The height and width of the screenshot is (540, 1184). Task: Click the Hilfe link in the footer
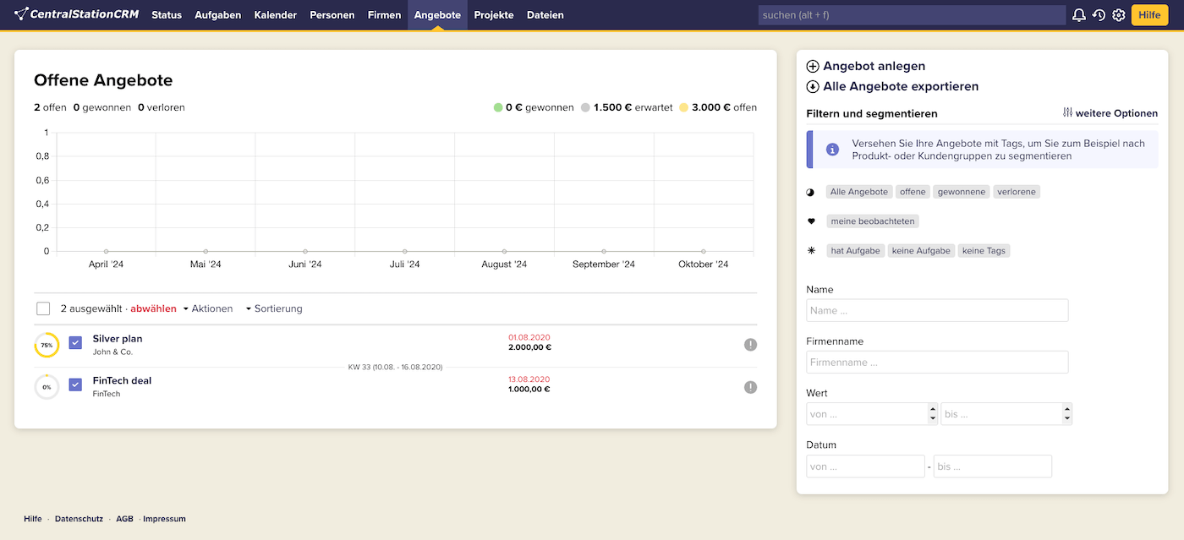[32, 519]
